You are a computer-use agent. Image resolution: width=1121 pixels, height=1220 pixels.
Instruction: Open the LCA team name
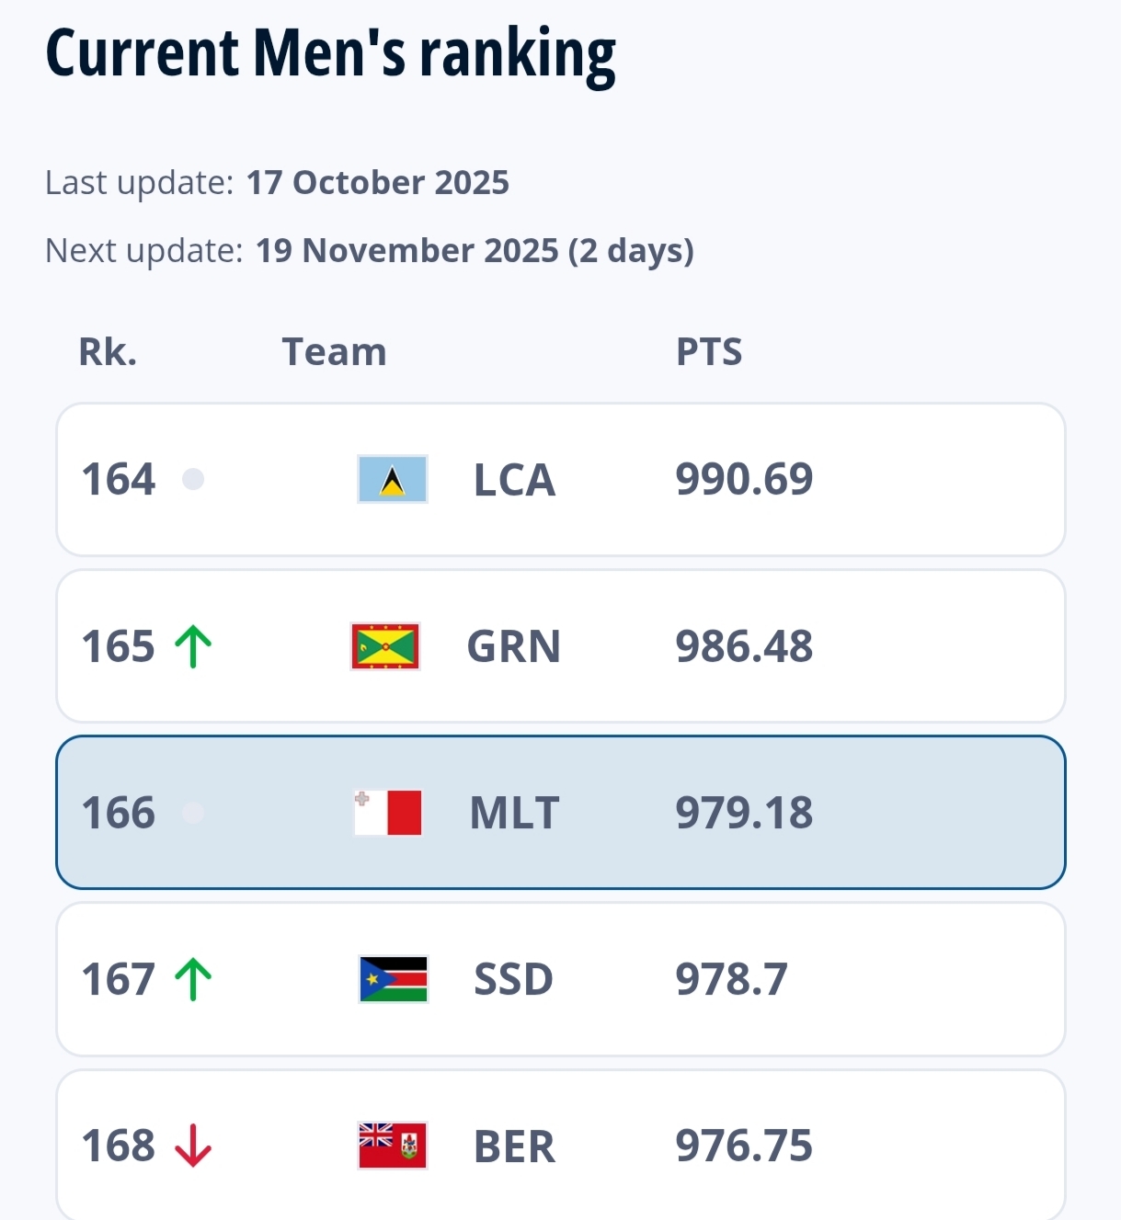coord(514,480)
